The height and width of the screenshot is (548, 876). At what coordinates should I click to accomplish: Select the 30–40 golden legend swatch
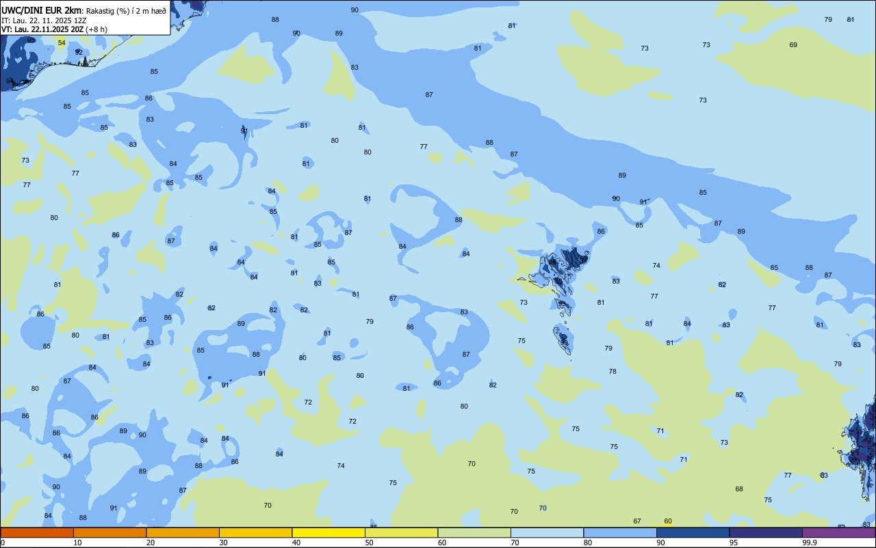coord(255,533)
